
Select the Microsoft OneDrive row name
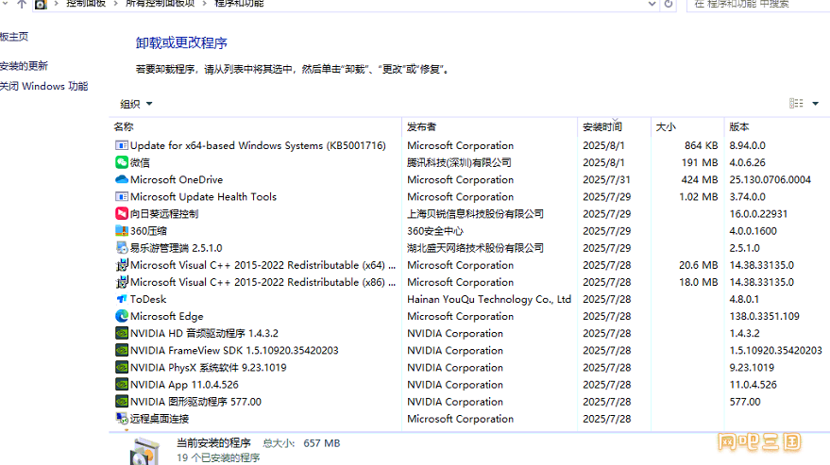pyautogui.click(x=177, y=180)
